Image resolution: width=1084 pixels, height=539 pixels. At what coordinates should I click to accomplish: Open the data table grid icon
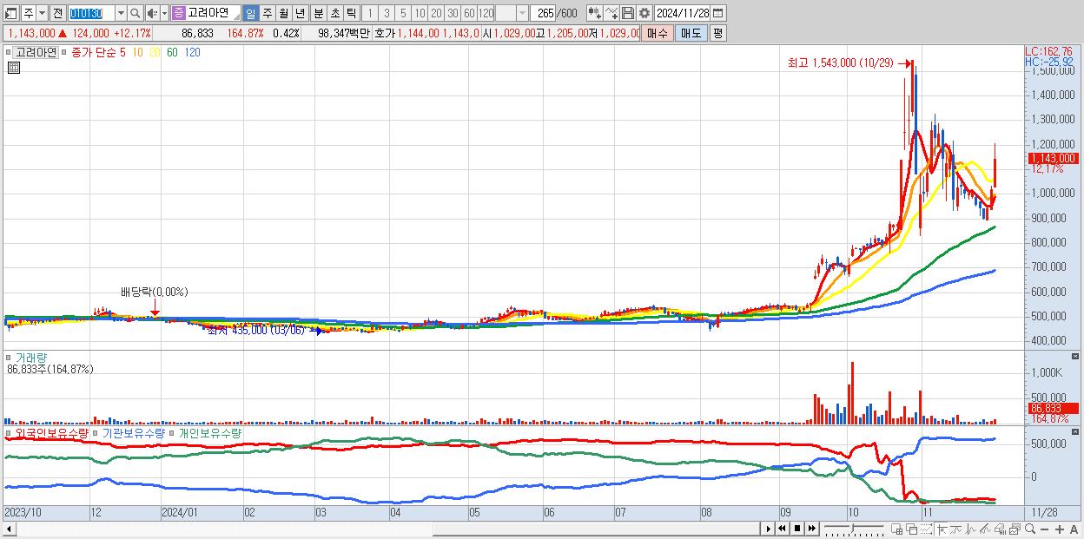point(14,69)
